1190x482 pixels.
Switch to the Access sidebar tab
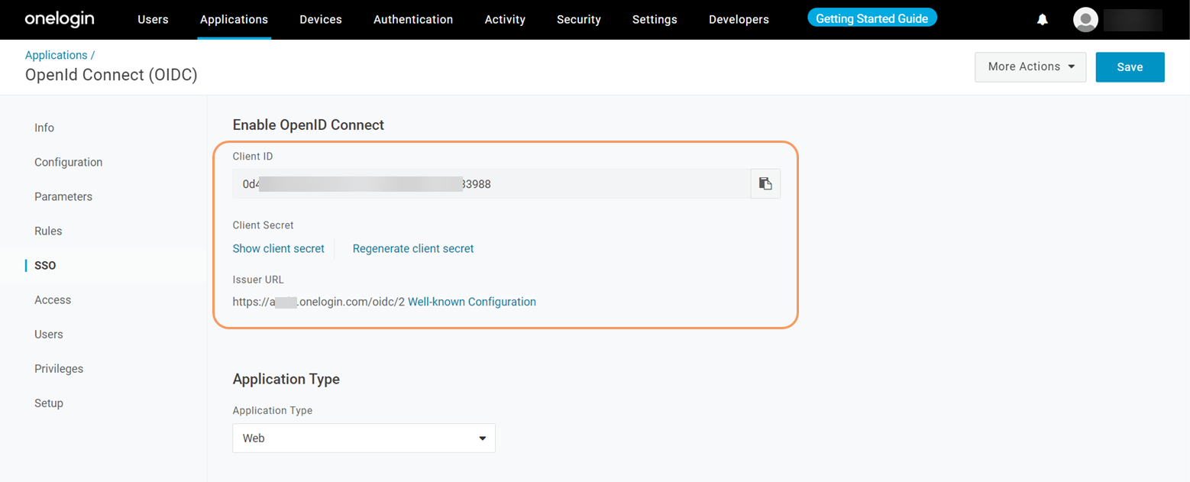pyautogui.click(x=53, y=299)
